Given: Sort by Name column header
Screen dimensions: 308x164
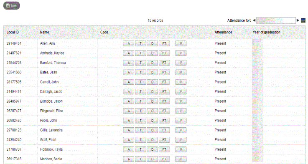Looking at the screenshot, I should (45, 32).
